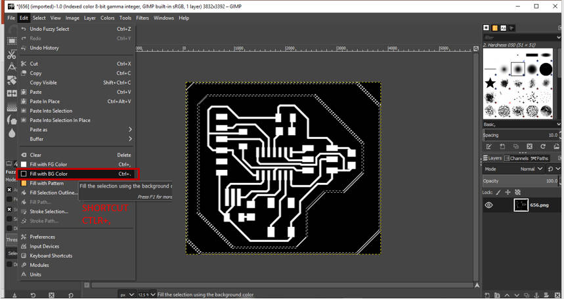Click the Threshold slider in tool options

pyautogui.click(x=11, y=240)
